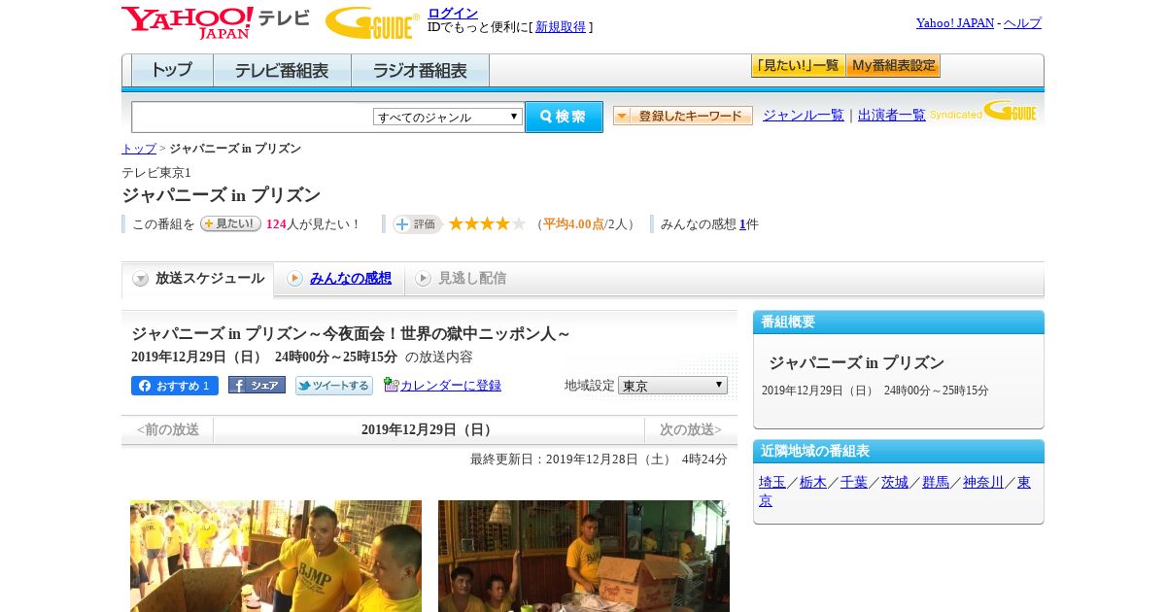Click the 評価 plus rating button
The height and width of the screenshot is (612, 1166).
coord(417,224)
